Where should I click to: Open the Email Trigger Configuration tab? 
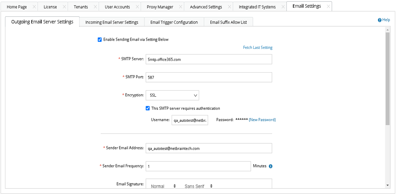click(x=174, y=22)
